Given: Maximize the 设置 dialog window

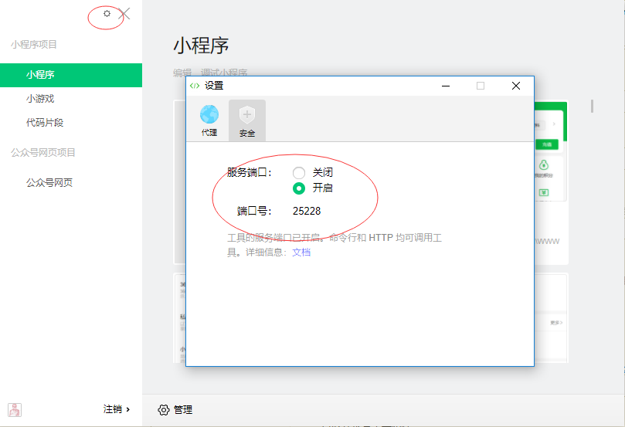Looking at the screenshot, I should pyautogui.click(x=480, y=86).
